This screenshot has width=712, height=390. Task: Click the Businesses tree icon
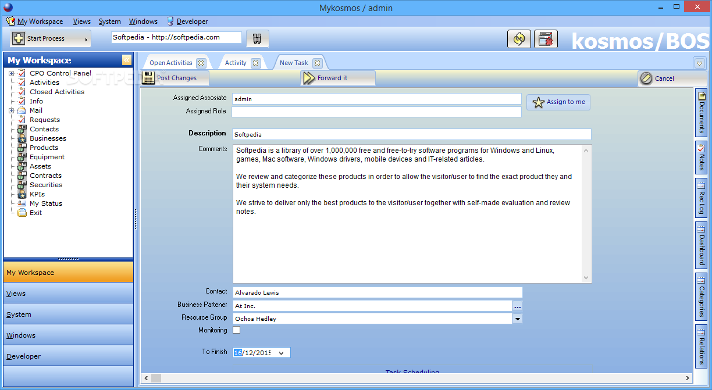22,138
